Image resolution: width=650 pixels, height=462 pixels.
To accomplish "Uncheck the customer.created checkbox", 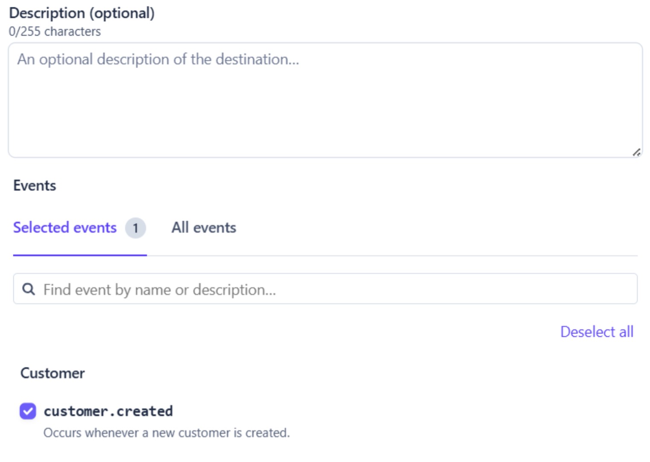I will 28,411.
